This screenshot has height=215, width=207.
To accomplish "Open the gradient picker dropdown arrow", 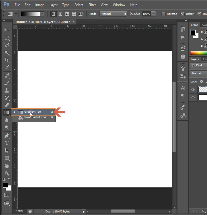I will pos(42,14).
